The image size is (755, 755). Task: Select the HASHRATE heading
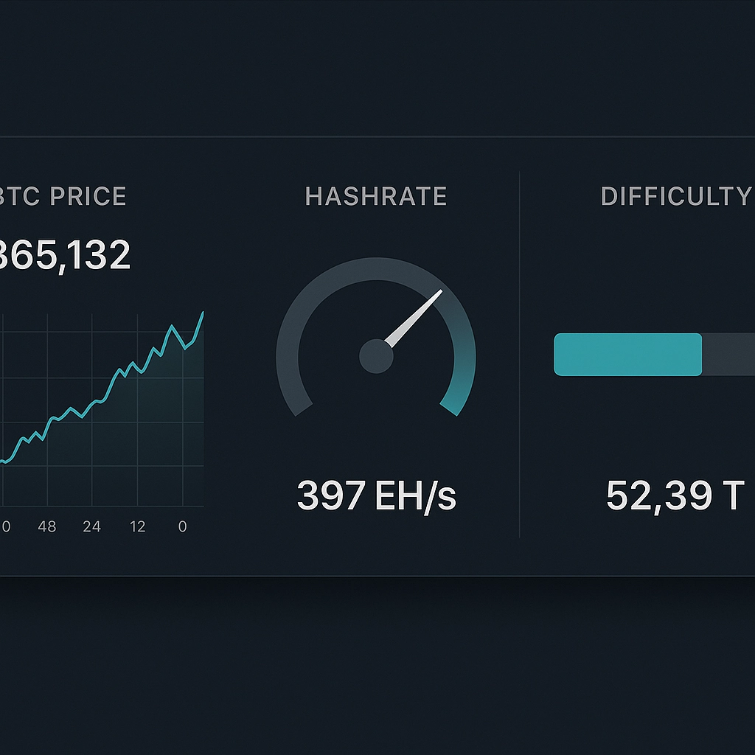click(x=376, y=197)
